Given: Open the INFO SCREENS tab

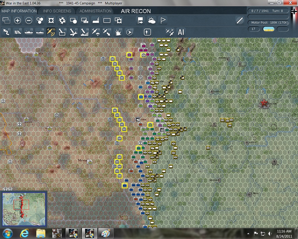Looking at the screenshot, I should 57,11.
